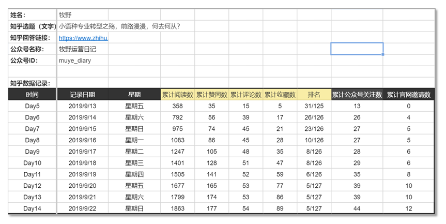Click the favorites count cell 89
The height and width of the screenshot is (224, 446).
click(x=280, y=208)
